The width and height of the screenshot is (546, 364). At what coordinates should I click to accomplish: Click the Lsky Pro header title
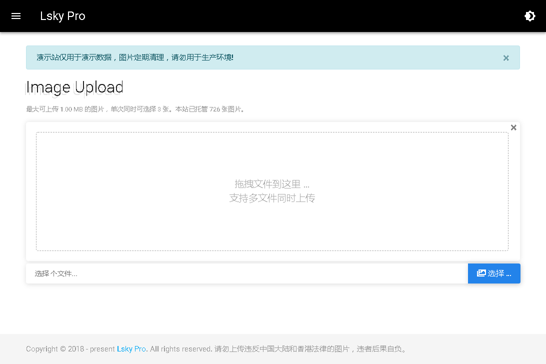(62, 16)
